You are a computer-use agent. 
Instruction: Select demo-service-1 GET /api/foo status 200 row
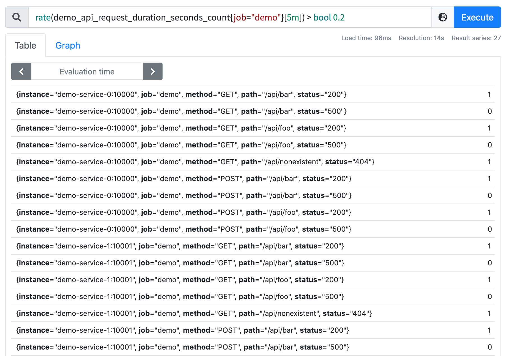(x=253, y=280)
